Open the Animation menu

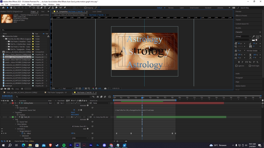point(37,5)
